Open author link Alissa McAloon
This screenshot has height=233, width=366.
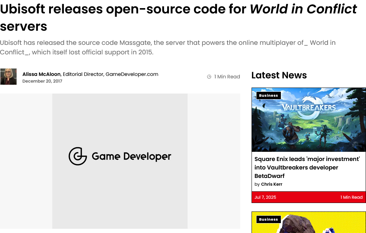[x=41, y=74]
